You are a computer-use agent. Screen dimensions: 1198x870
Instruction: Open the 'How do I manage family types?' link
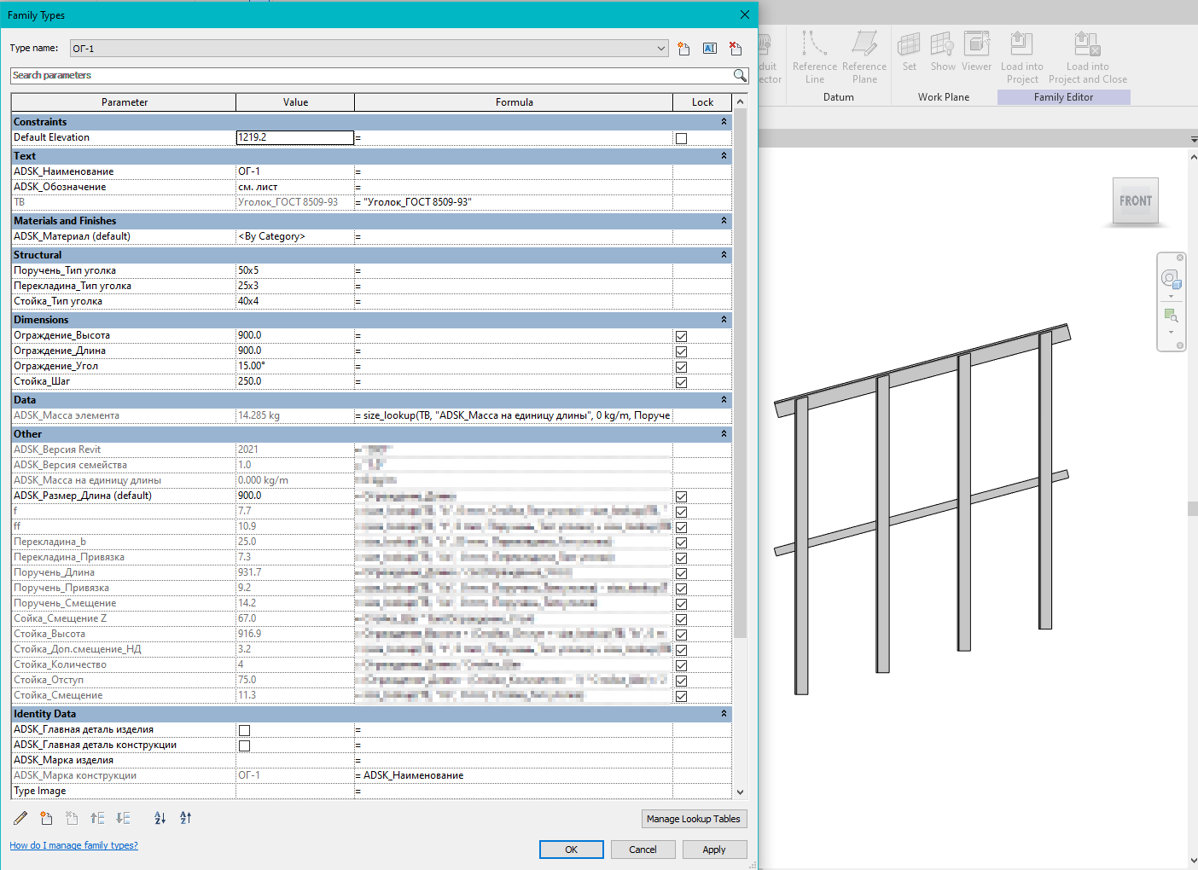[73, 845]
